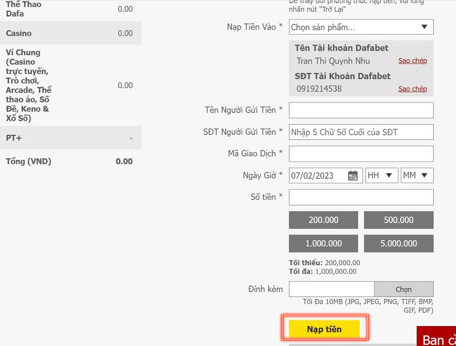Screen dimensions: 456x346
Task: Click the Tên Người Gửi Tiền input field
Action: (361, 110)
